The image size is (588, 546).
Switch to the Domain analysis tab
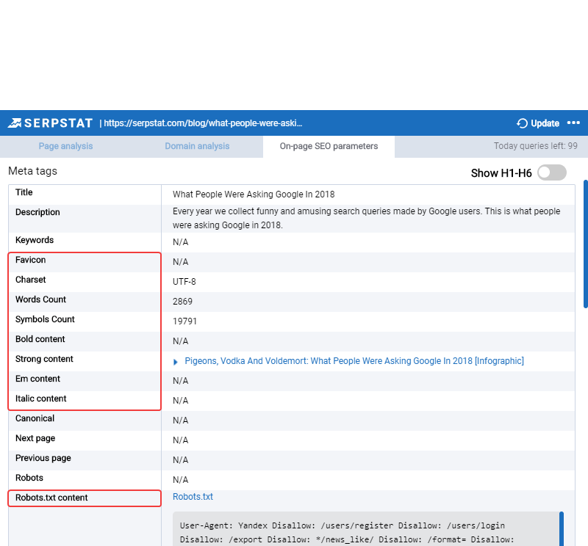click(197, 146)
